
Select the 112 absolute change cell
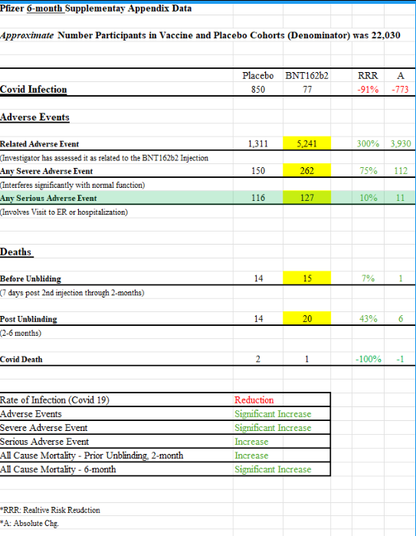(x=401, y=170)
